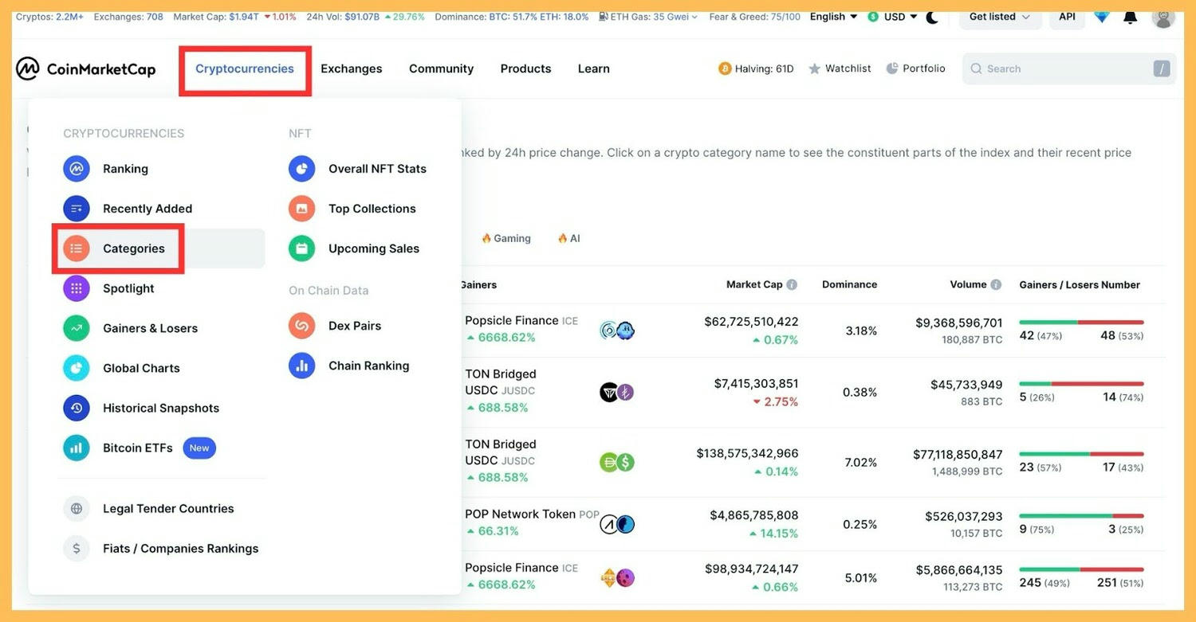This screenshot has height=622, width=1196.
Task: Click the Fiats dollar sign icon
Action: [x=77, y=548]
